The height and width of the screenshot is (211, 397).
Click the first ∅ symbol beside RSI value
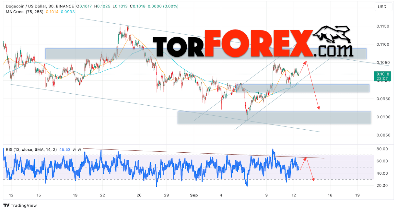pyautogui.click(x=74, y=149)
